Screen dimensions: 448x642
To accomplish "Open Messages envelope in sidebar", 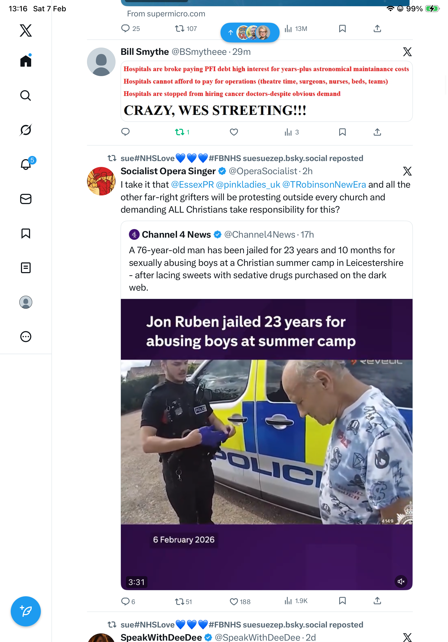I will pyautogui.click(x=26, y=199).
